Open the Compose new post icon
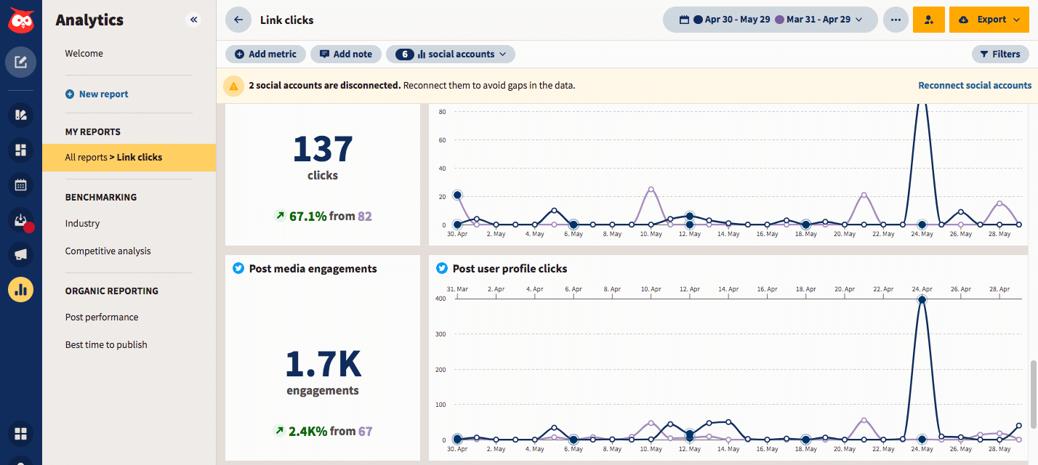 coord(20,62)
